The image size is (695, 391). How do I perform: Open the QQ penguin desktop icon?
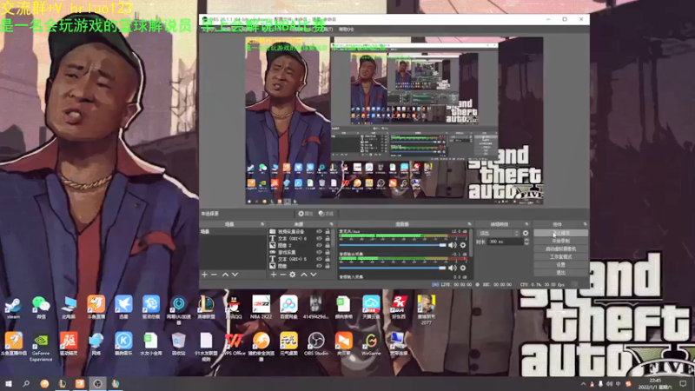(234, 307)
